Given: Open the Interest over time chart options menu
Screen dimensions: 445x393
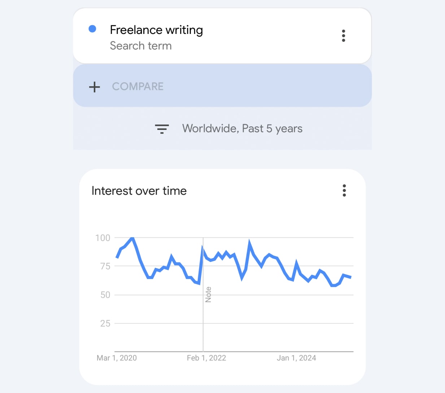Looking at the screenshot, I should 344,191.
